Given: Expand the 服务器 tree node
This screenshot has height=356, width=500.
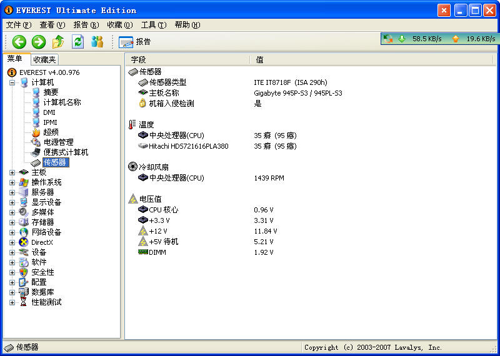Looking at the screenshot, I should [12, 192].
